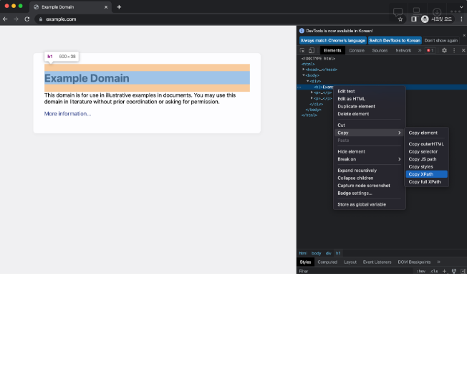Choose Collapse children
467x367 pixels.
370,178
